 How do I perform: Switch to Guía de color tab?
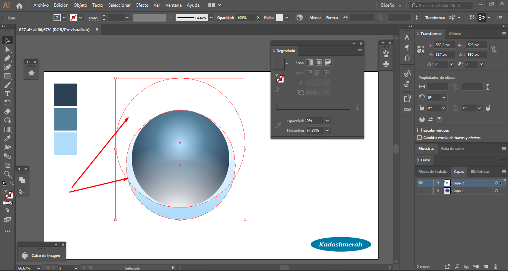coord(452,148)
